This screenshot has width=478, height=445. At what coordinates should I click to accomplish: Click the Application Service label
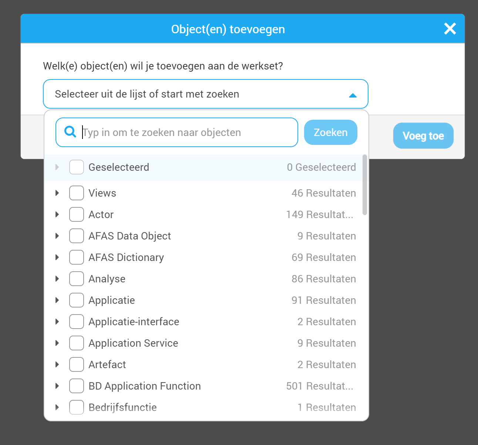coord(133,343)
